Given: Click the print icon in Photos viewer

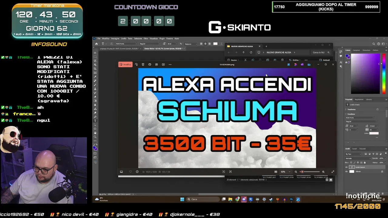Looking at the screenshot, I should coord(150,64).
